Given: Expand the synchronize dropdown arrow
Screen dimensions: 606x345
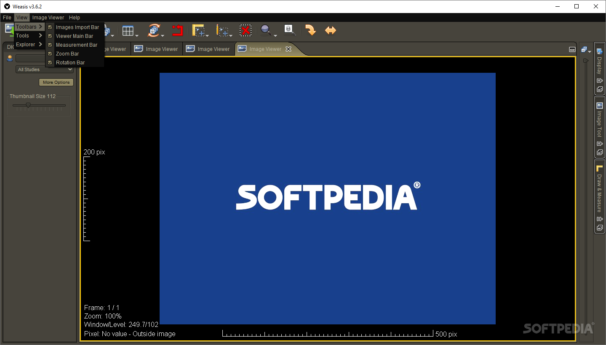Looking at the screenshot, I should click(163, 36).
